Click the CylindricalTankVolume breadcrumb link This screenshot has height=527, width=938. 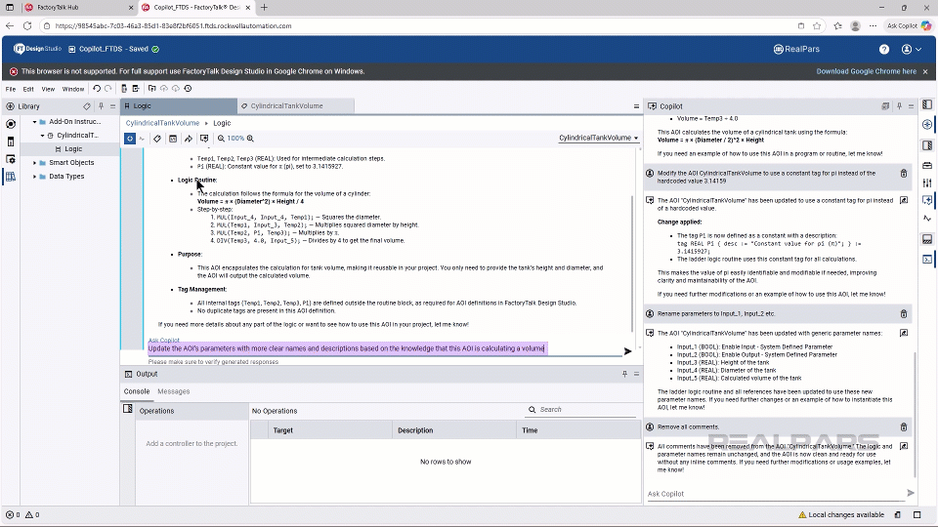pyautogui.click(x=162, y=123)
